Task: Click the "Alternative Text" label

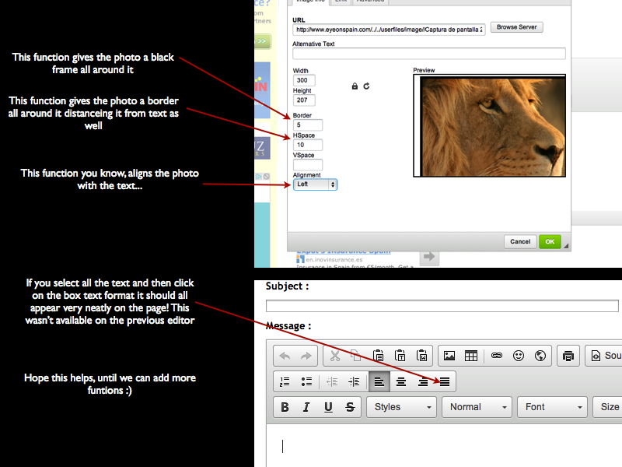Action: pos(313,44)
